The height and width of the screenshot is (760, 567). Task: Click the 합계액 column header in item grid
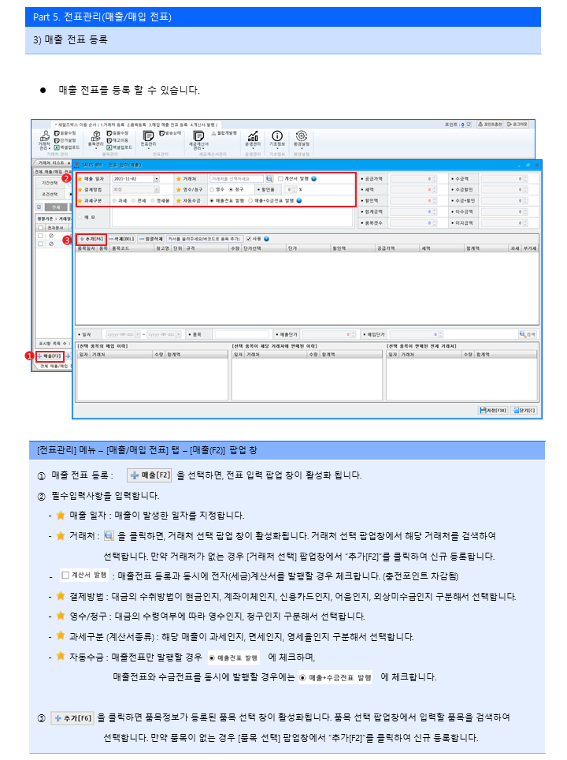(x=486, y=248)
